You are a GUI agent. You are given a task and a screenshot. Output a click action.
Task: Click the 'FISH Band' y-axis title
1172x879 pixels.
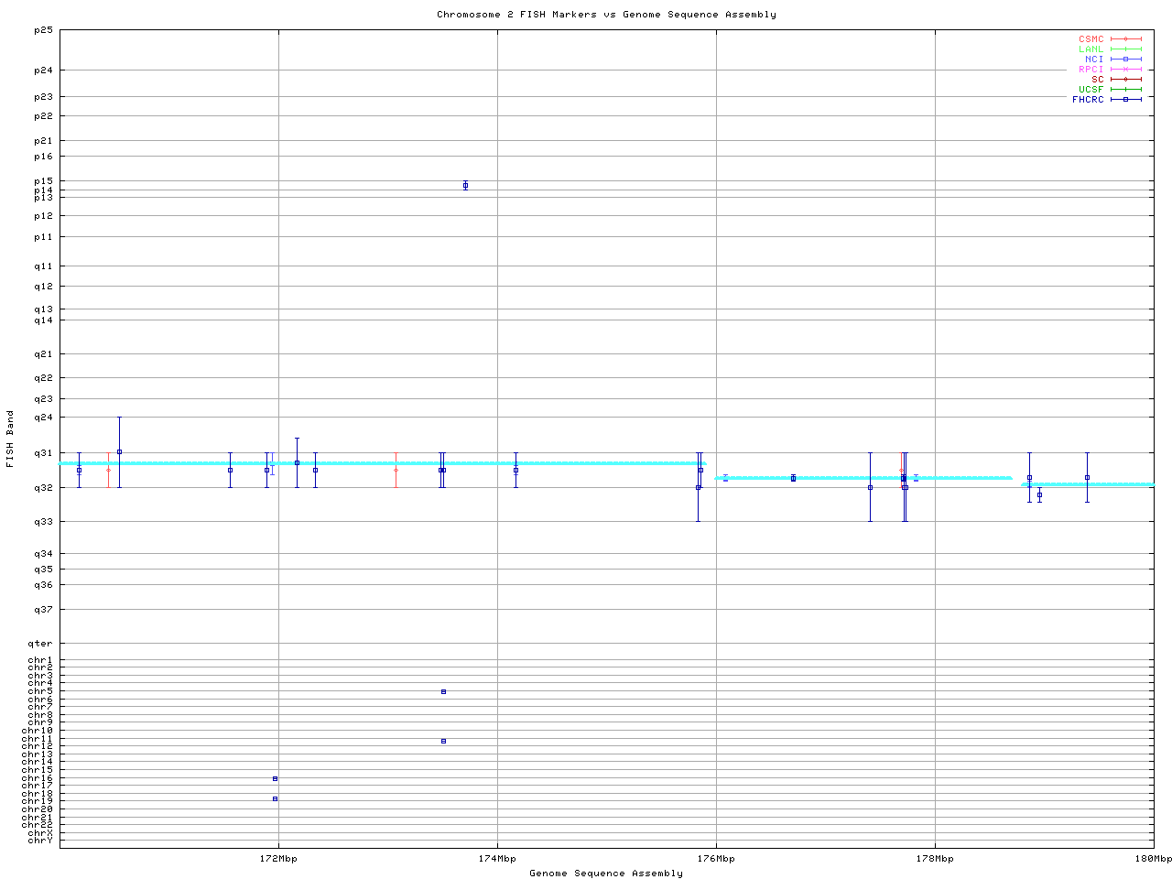coord(10,439)
